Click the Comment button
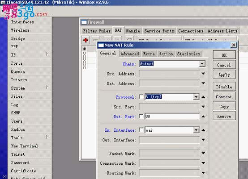Viewport: 248px width, 179px height. click(224, 96)
